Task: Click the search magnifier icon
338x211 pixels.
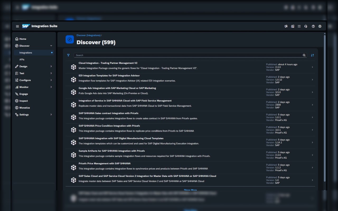Action: [x=304, y=55]
